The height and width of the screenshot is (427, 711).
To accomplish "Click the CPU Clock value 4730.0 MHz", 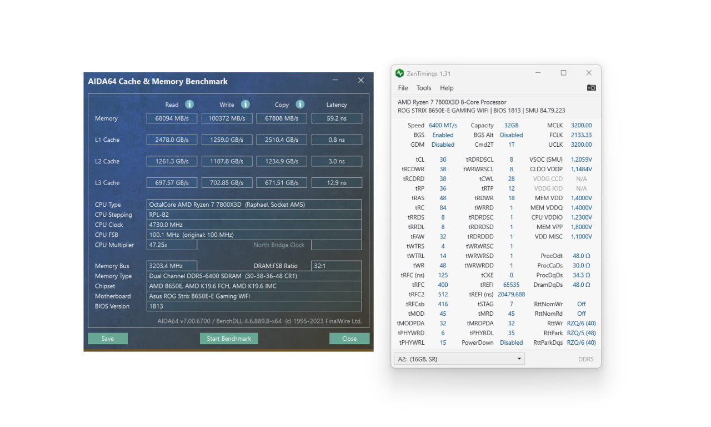I will click(x=254, y=225).
